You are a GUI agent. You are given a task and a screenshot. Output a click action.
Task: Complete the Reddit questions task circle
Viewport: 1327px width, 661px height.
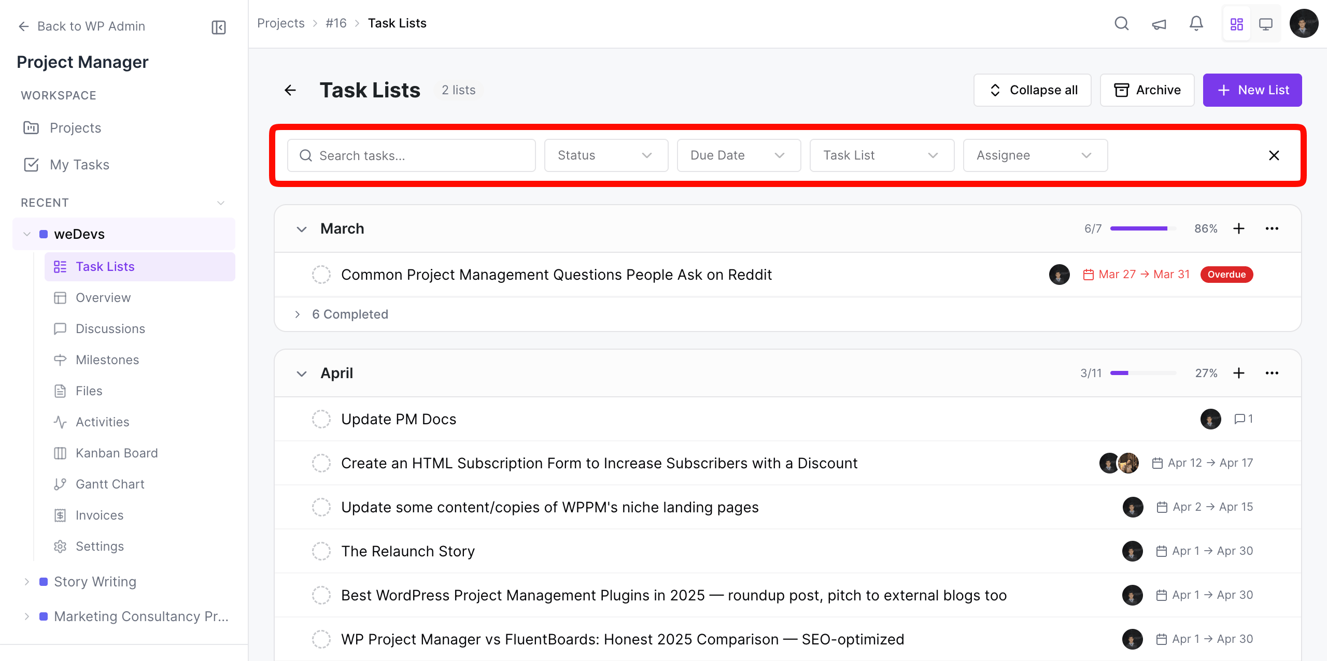(x=321, y=275)
